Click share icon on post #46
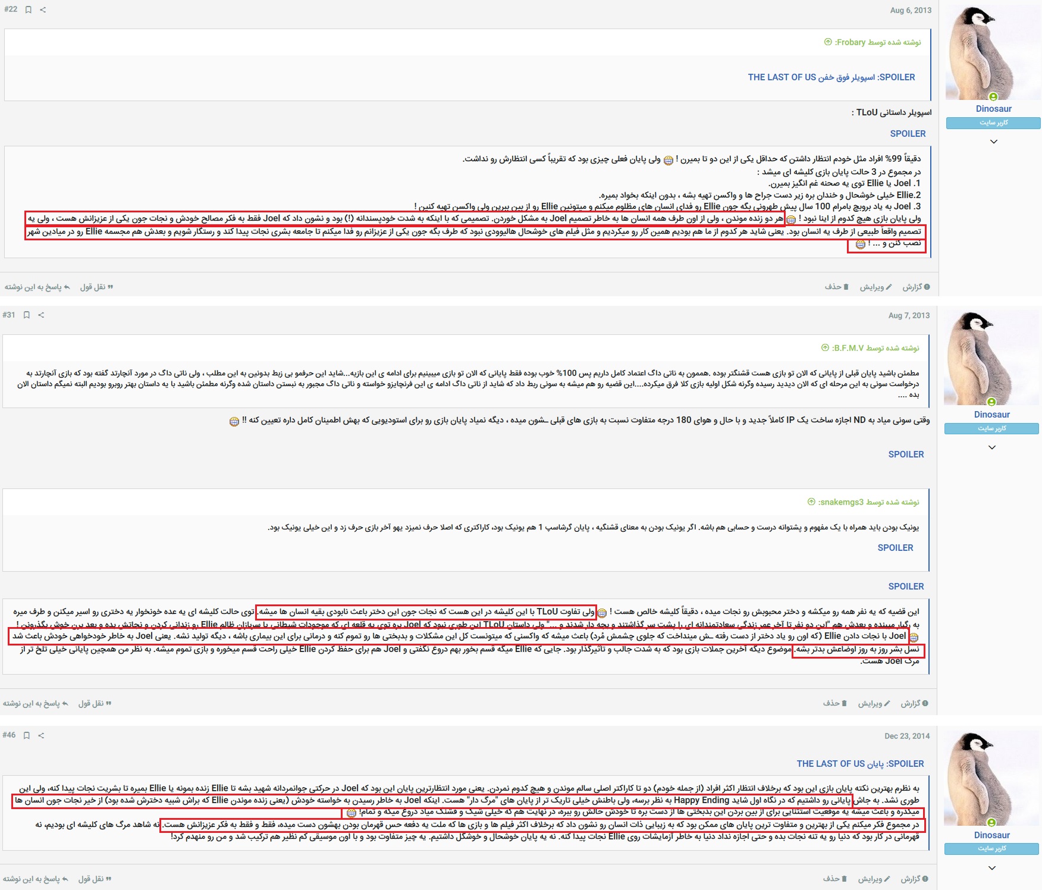The image size is (1042, 890). click(x=41, y=735)
